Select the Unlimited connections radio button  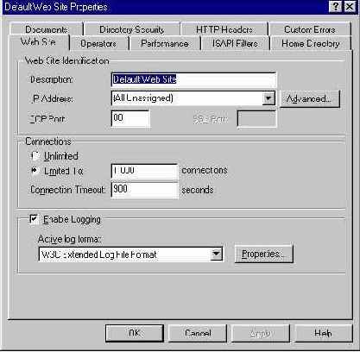(x=35, y=156)
